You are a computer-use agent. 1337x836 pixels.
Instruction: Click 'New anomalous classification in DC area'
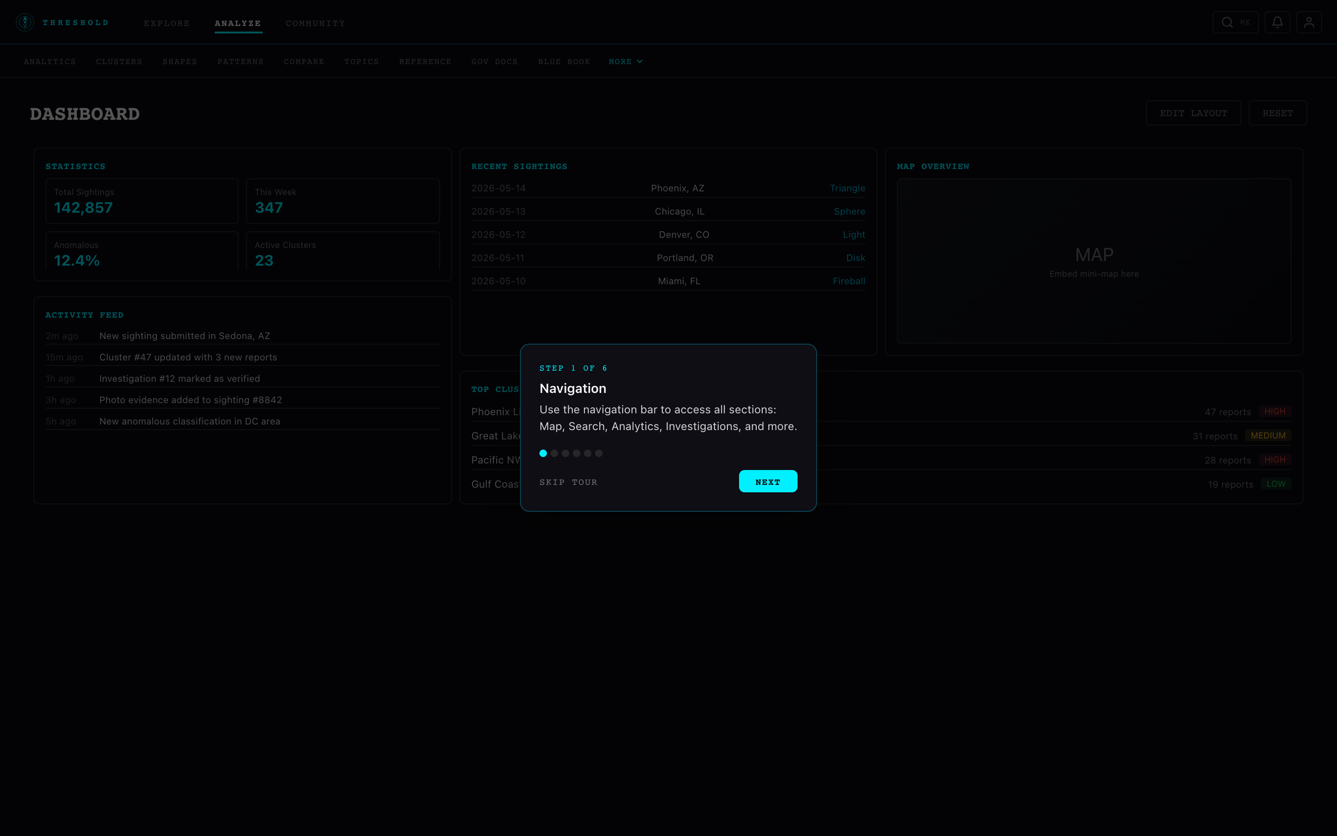point(189,421)
